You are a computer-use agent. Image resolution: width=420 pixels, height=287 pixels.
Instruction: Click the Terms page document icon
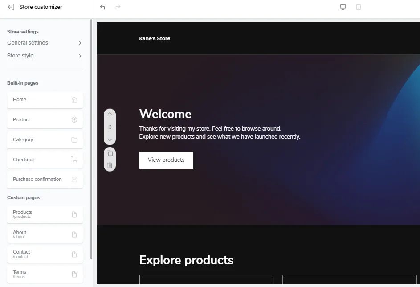tap(74, 274)
